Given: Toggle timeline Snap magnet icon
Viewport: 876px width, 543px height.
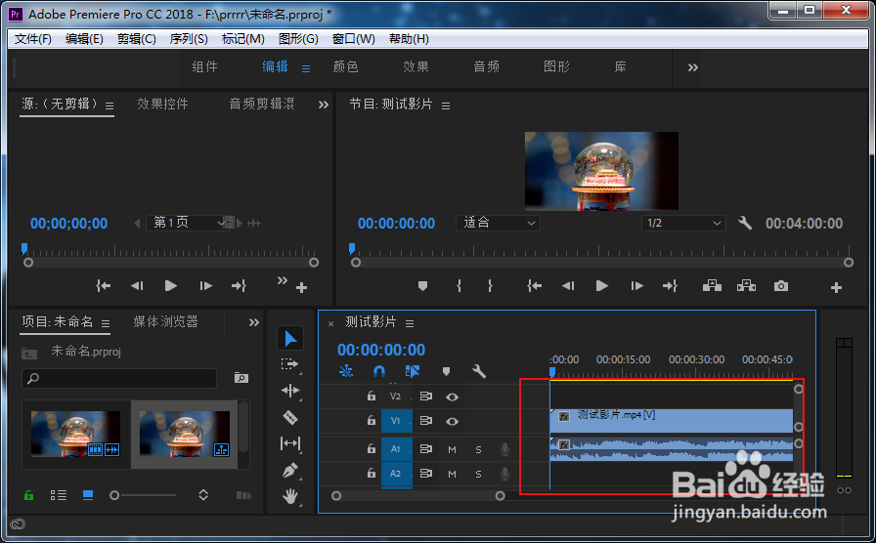Looking at the screenshot, I should (379, 371).
